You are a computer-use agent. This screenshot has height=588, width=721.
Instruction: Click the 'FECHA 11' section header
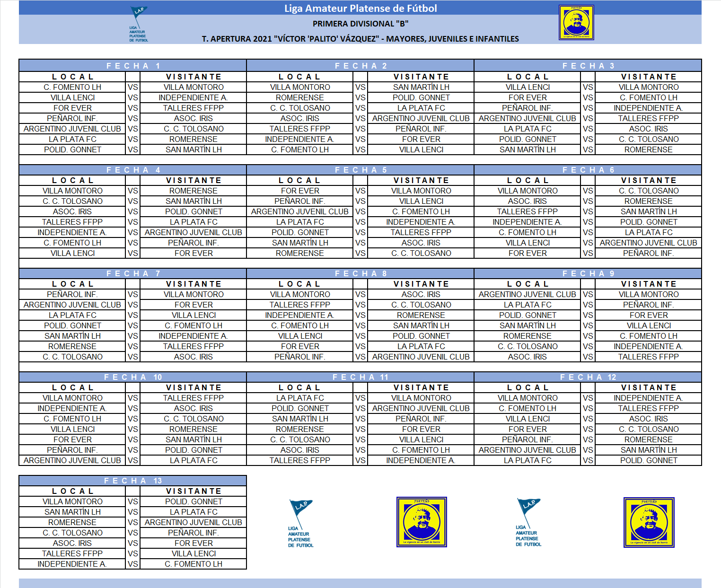[x=360, y=377]
